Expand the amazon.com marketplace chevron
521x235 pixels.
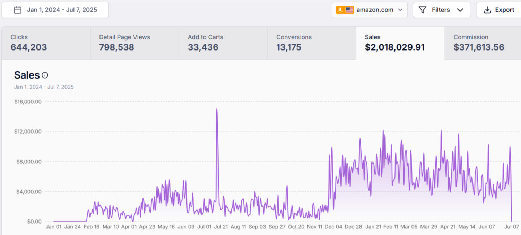tap(400, 10)
